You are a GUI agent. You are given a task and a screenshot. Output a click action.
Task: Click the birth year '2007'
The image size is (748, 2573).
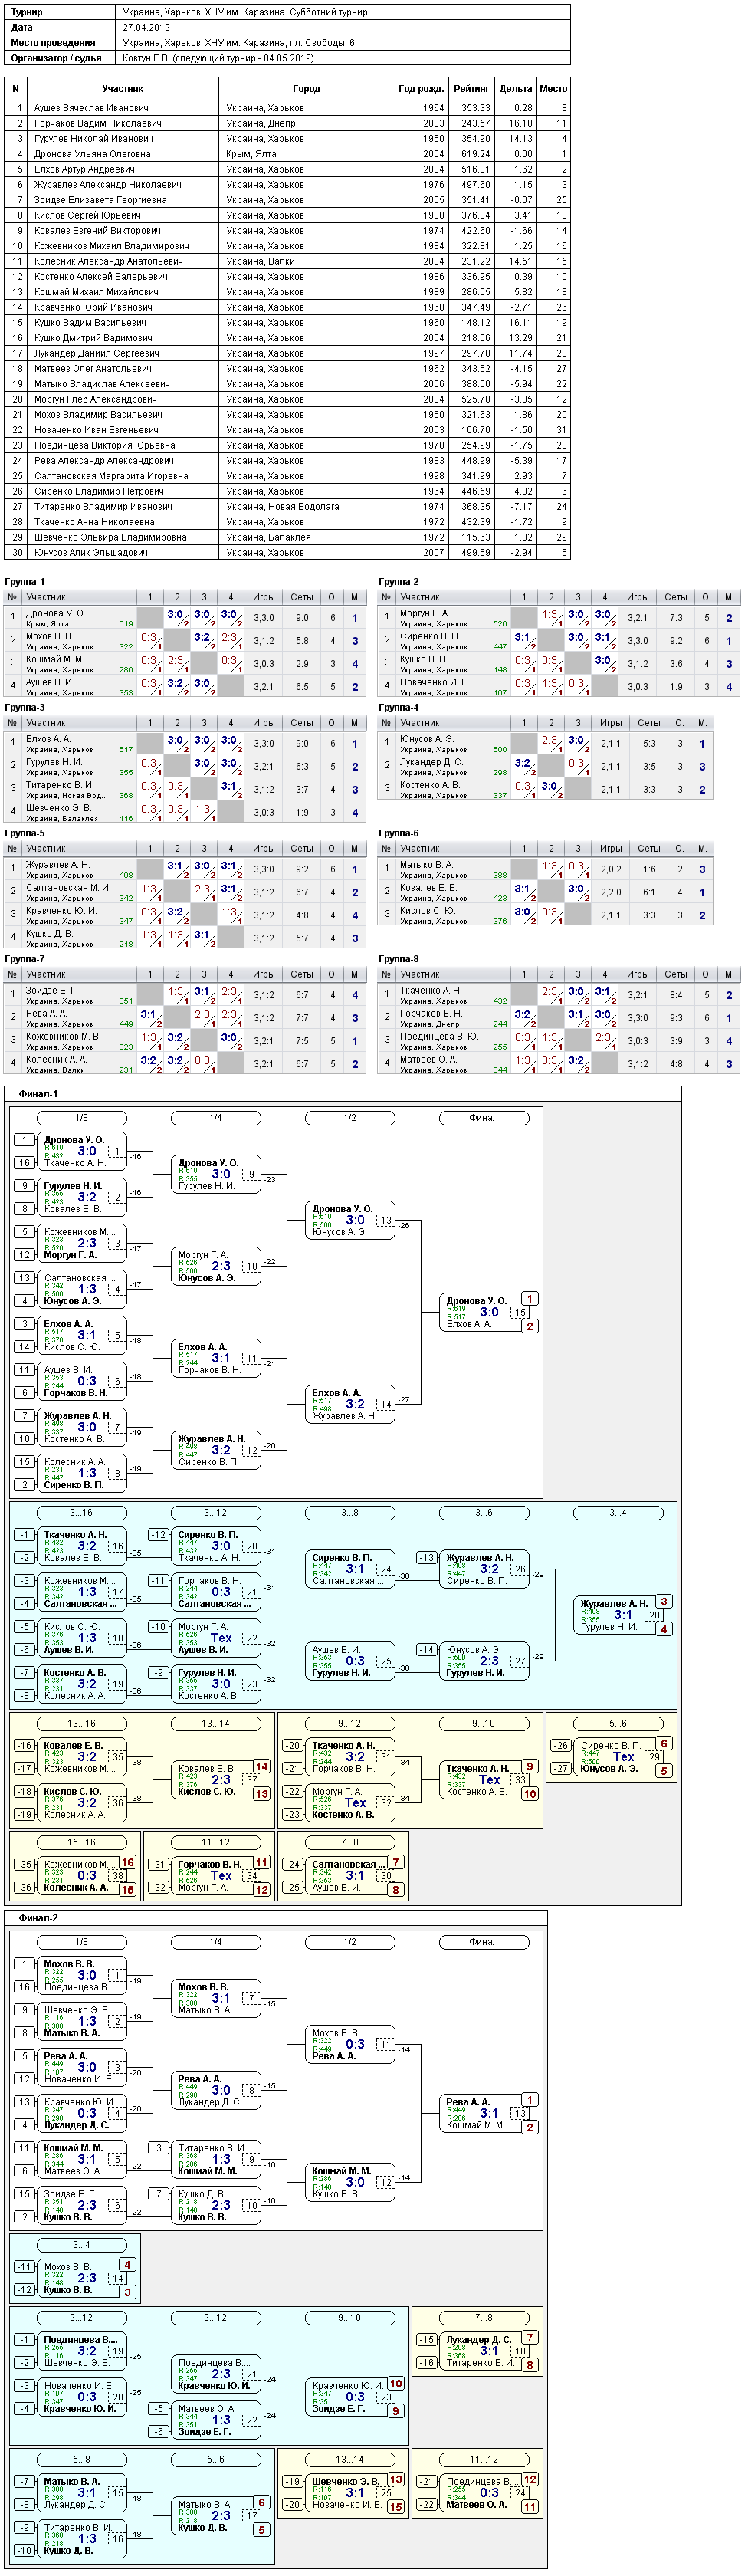pyautogui.click(x=434, y=552)
